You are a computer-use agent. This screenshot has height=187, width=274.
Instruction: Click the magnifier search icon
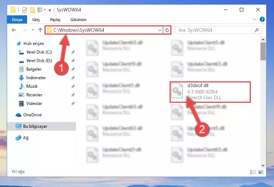pyautogui.click(x=257, y=30)
